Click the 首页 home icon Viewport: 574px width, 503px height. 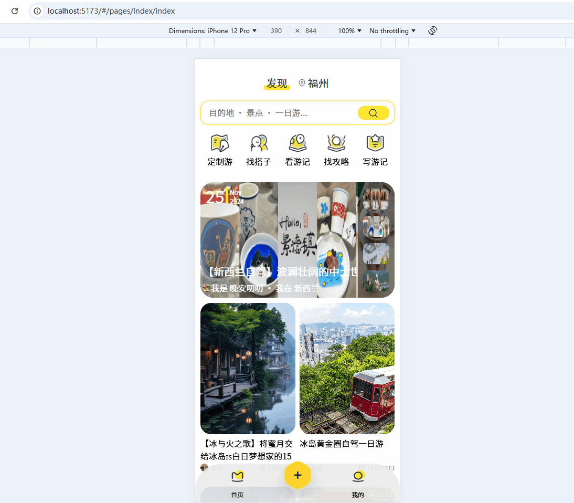tap(237, 476)
